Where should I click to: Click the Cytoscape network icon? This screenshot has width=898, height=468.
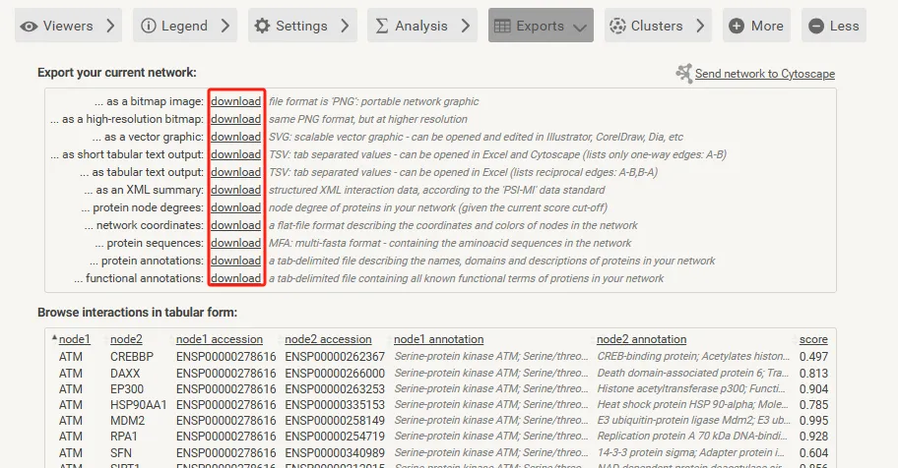pyautogui.click(x=683, y=74)
